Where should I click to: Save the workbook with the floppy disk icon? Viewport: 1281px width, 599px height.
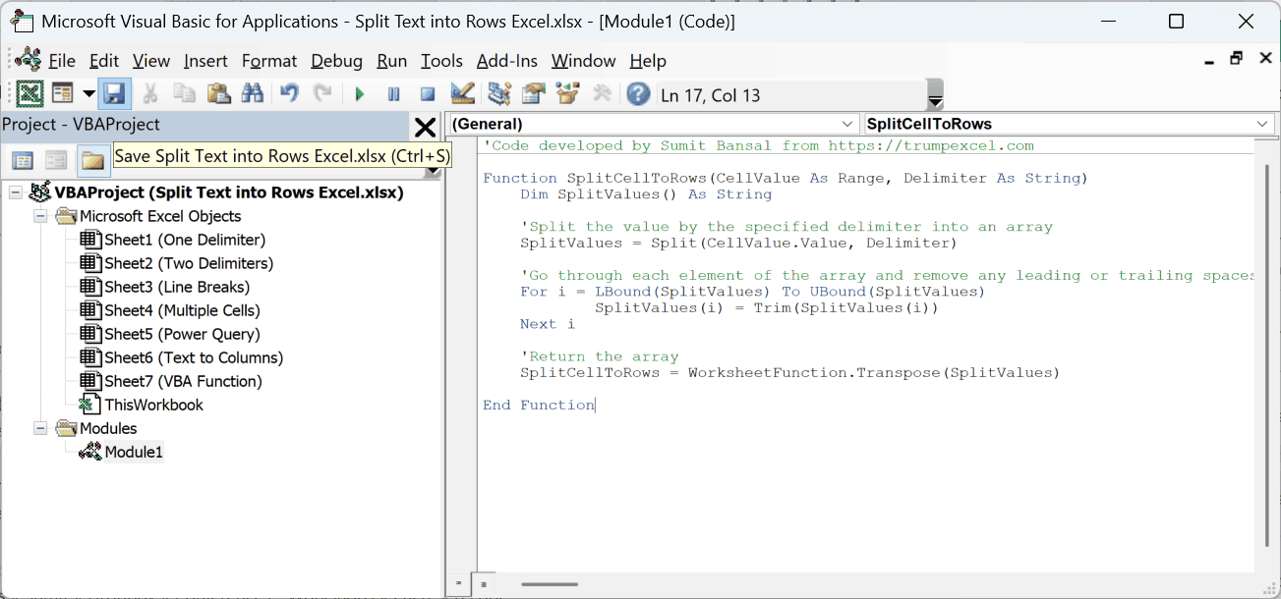pyautogui.click(x=114, y=94)
